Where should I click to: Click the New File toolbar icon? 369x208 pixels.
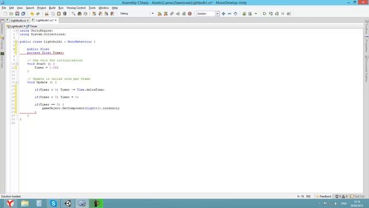[5, 14]
